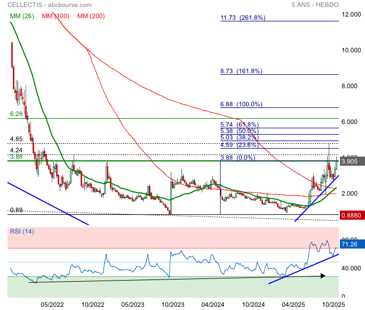
Task: Select the 10/2023 date on time axis
Action: (172, 304)
